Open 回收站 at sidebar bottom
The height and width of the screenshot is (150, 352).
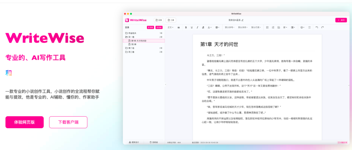[154, 143]
